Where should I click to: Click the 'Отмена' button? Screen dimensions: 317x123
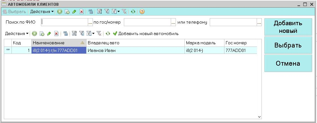[288, 63]
